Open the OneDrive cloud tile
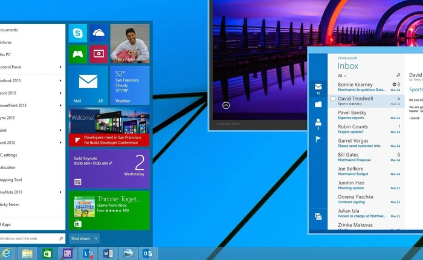 point(98,33)
